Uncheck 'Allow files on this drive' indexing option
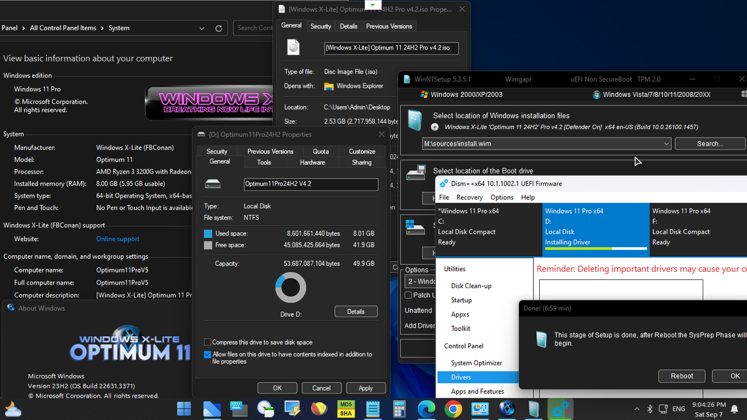This screenshot has width=747, height=420. pyautogui.click(x=207, y=354)
